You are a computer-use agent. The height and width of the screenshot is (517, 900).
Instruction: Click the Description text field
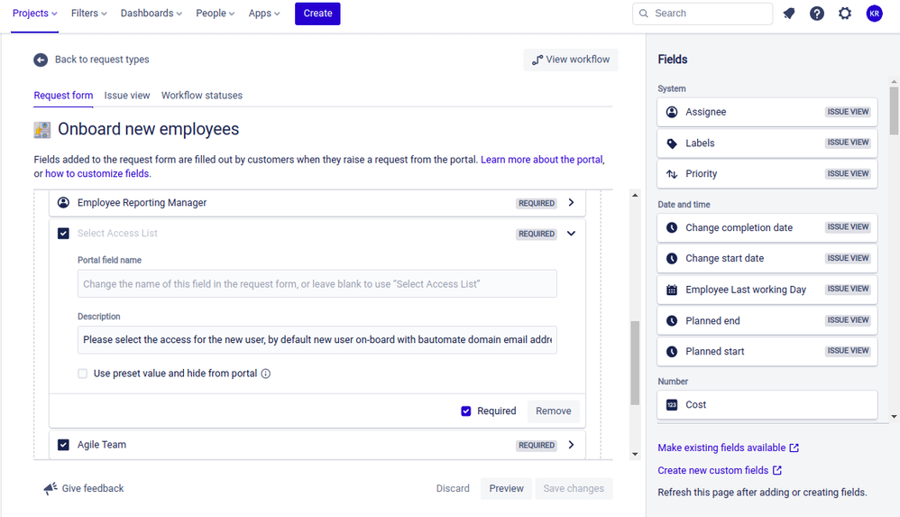coord(317,339)
